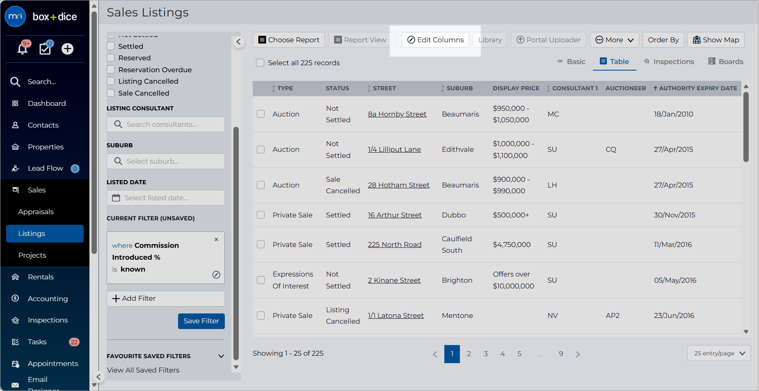Go to page 2 of listings
759x391 pixels.
(x=469, y=354)
